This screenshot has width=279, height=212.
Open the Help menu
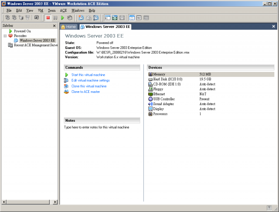tap(92, 10)
